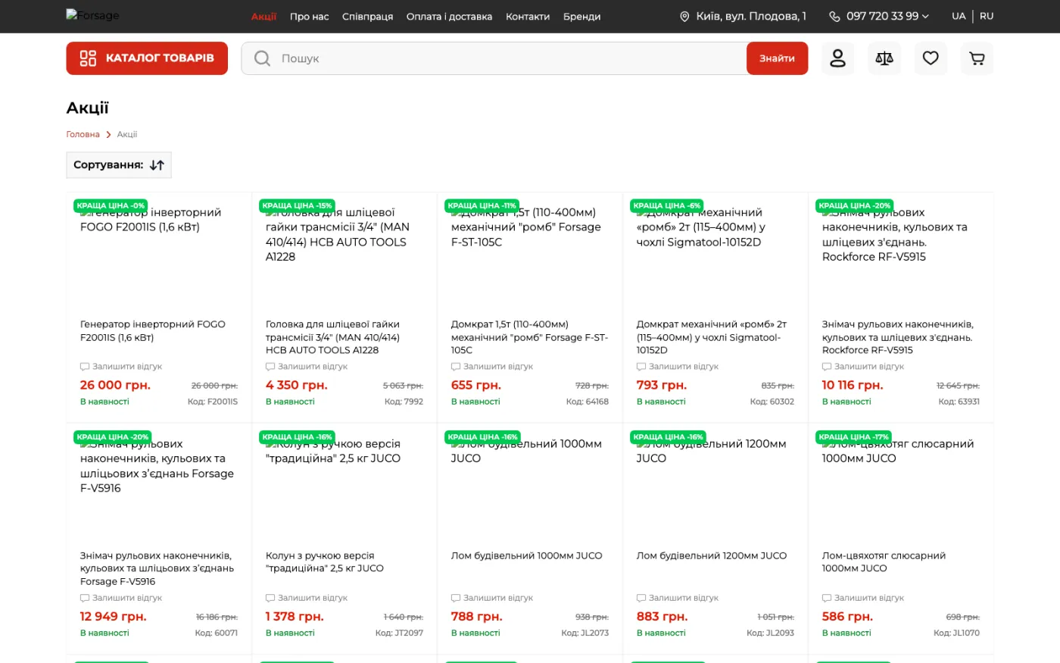This screenshot has height=663, width=1060.
Task: Open the wishlist heart icon
Action: click(931, 58)
